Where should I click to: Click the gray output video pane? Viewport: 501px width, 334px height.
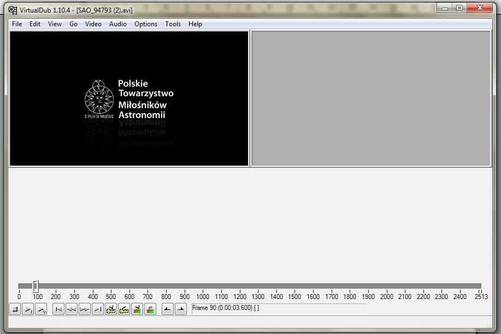pos(371,98)
